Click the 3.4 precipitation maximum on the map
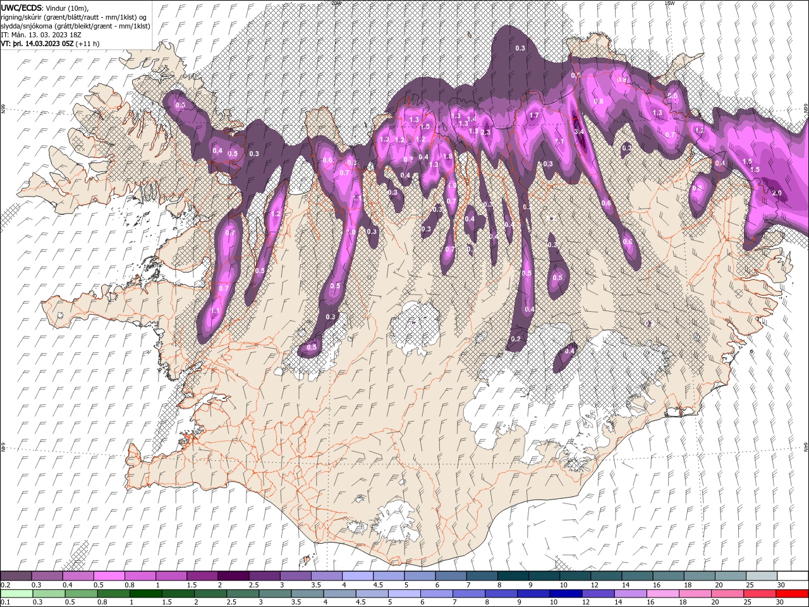Screen dimensions: 809x607 580,131
